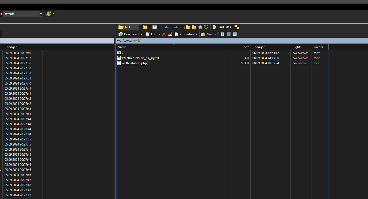The height and width of the screenshot is (199, 368).
Task: Click the blue Back arrow
Action: tap(167, 27)
